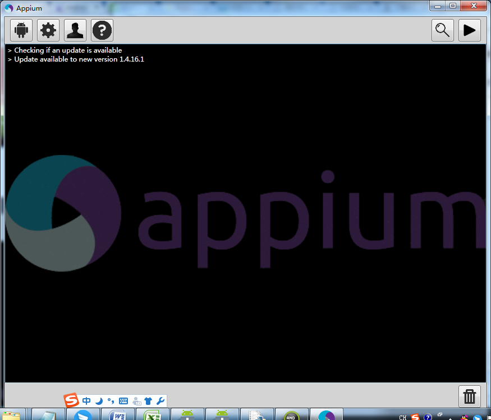Open Developer Settings person icon
Image resolution: width=491 pixels, height=420 pixels.
coord(75,30)
